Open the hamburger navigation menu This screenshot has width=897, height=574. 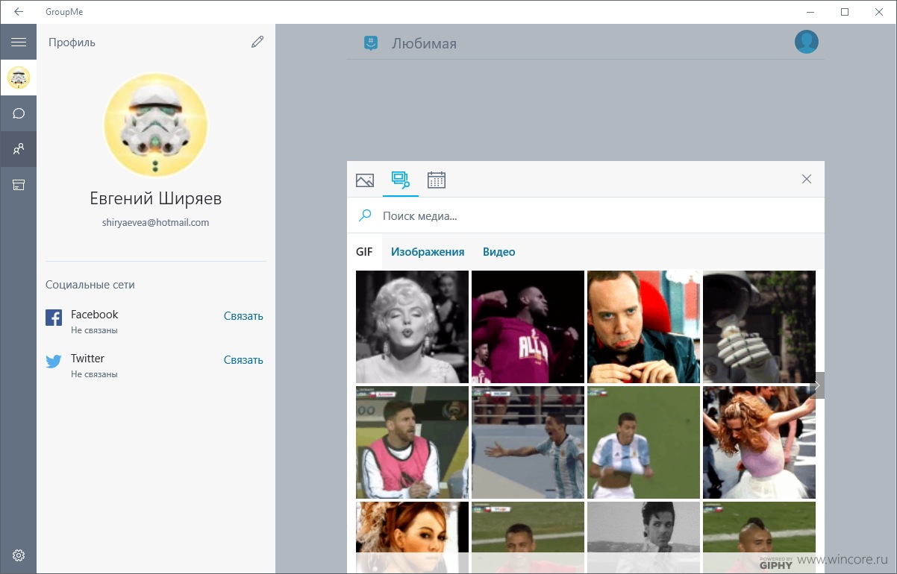tap(18, 42)
